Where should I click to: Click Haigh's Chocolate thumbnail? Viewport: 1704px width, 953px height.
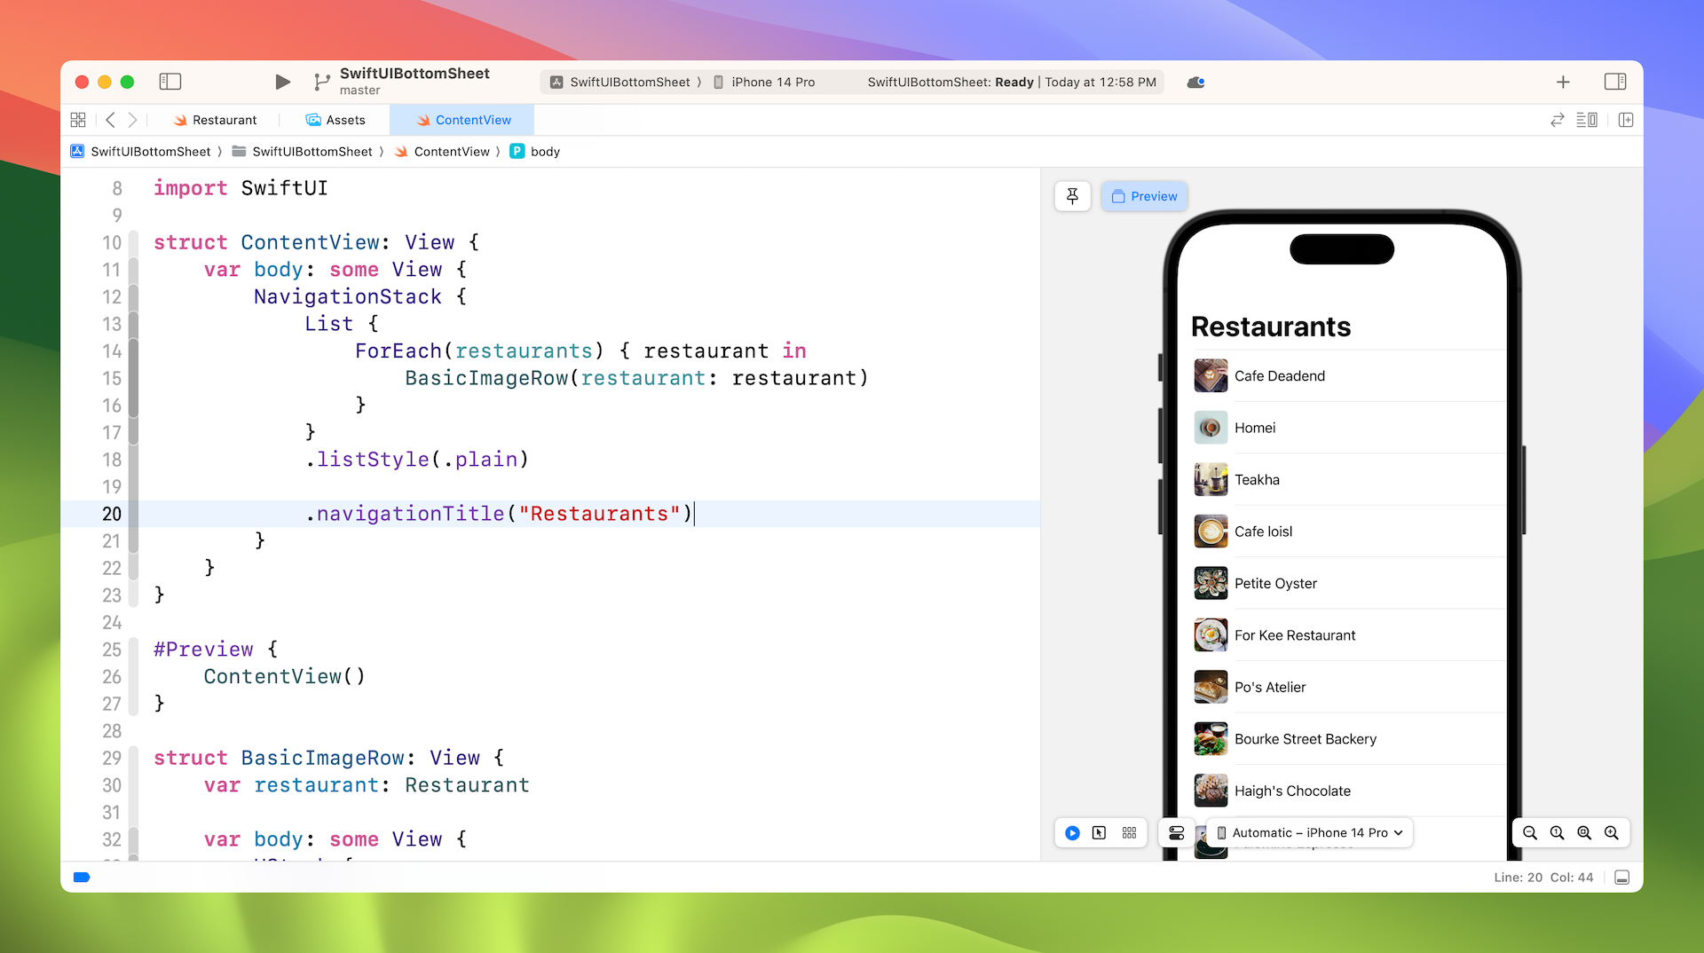(1211, 792)
